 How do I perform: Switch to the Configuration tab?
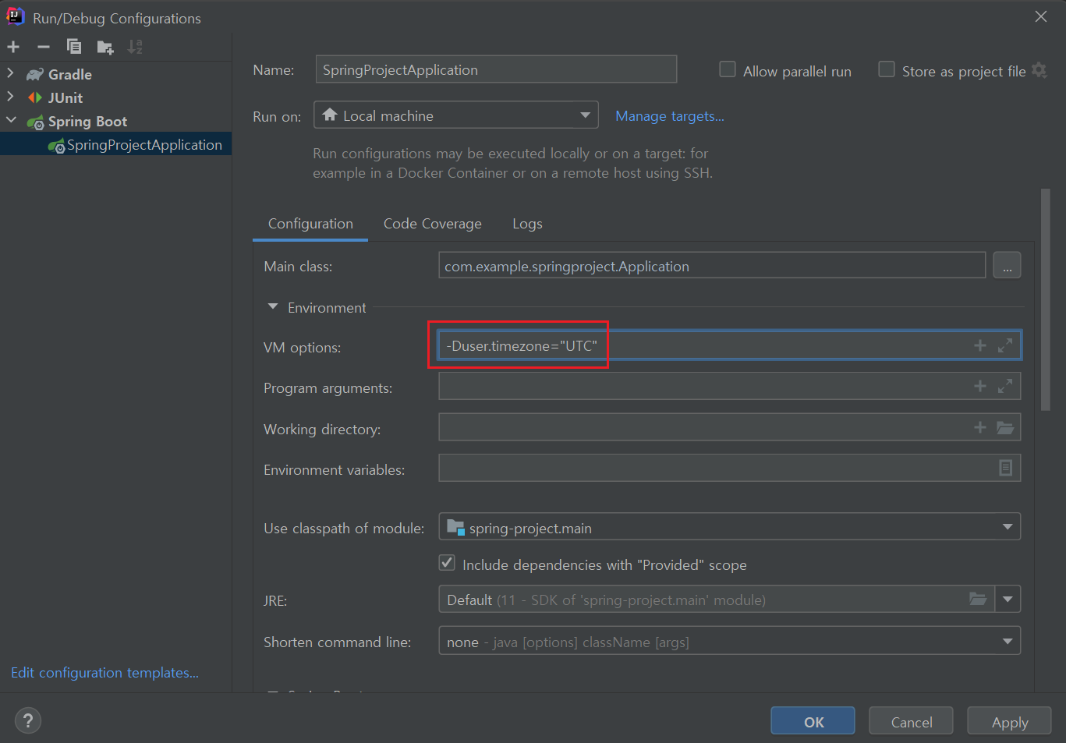(310, 224)
